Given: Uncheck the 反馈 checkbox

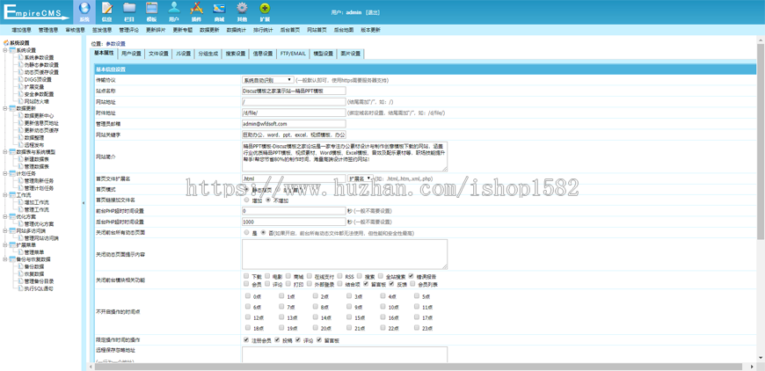Looking at the screenshot, I should tap(391, 283).
